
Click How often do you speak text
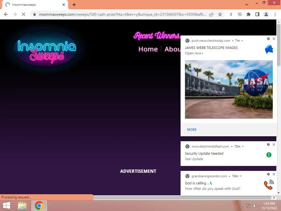[213, 188]
